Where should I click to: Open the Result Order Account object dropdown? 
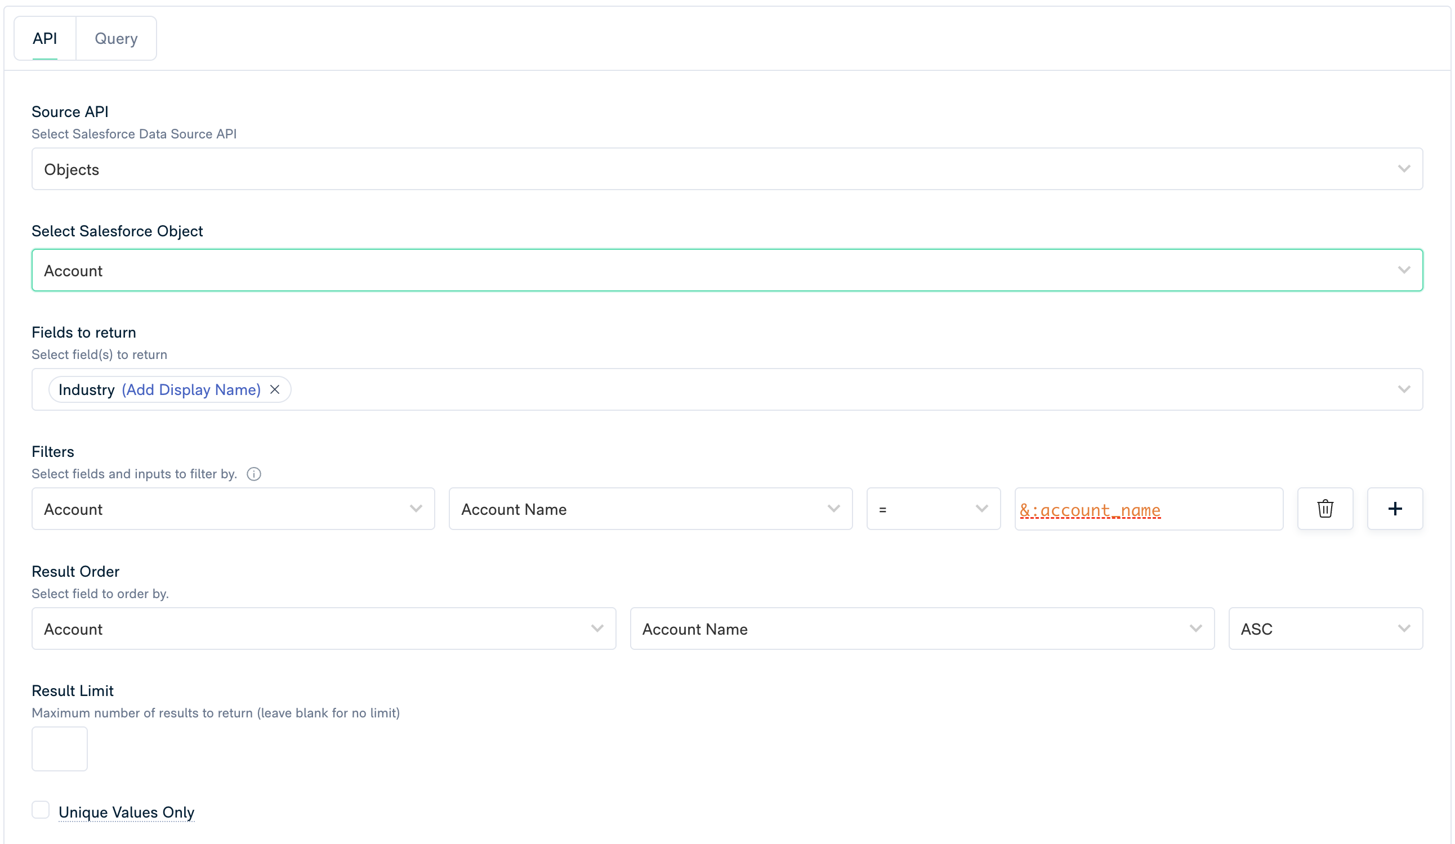[323, 628]
